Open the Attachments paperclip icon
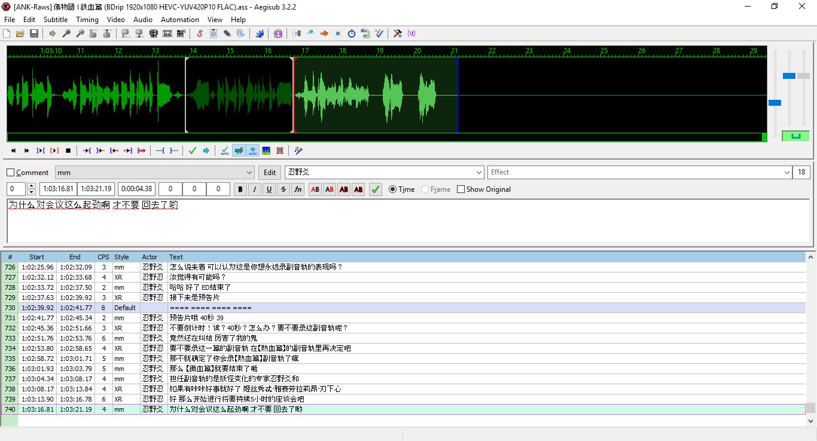 click(x=227, y=33)
